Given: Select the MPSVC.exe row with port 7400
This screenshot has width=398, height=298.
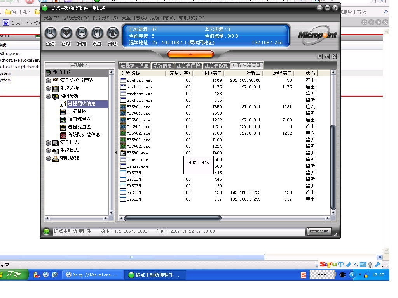Looking at the screenshot, I should [225, 153].
